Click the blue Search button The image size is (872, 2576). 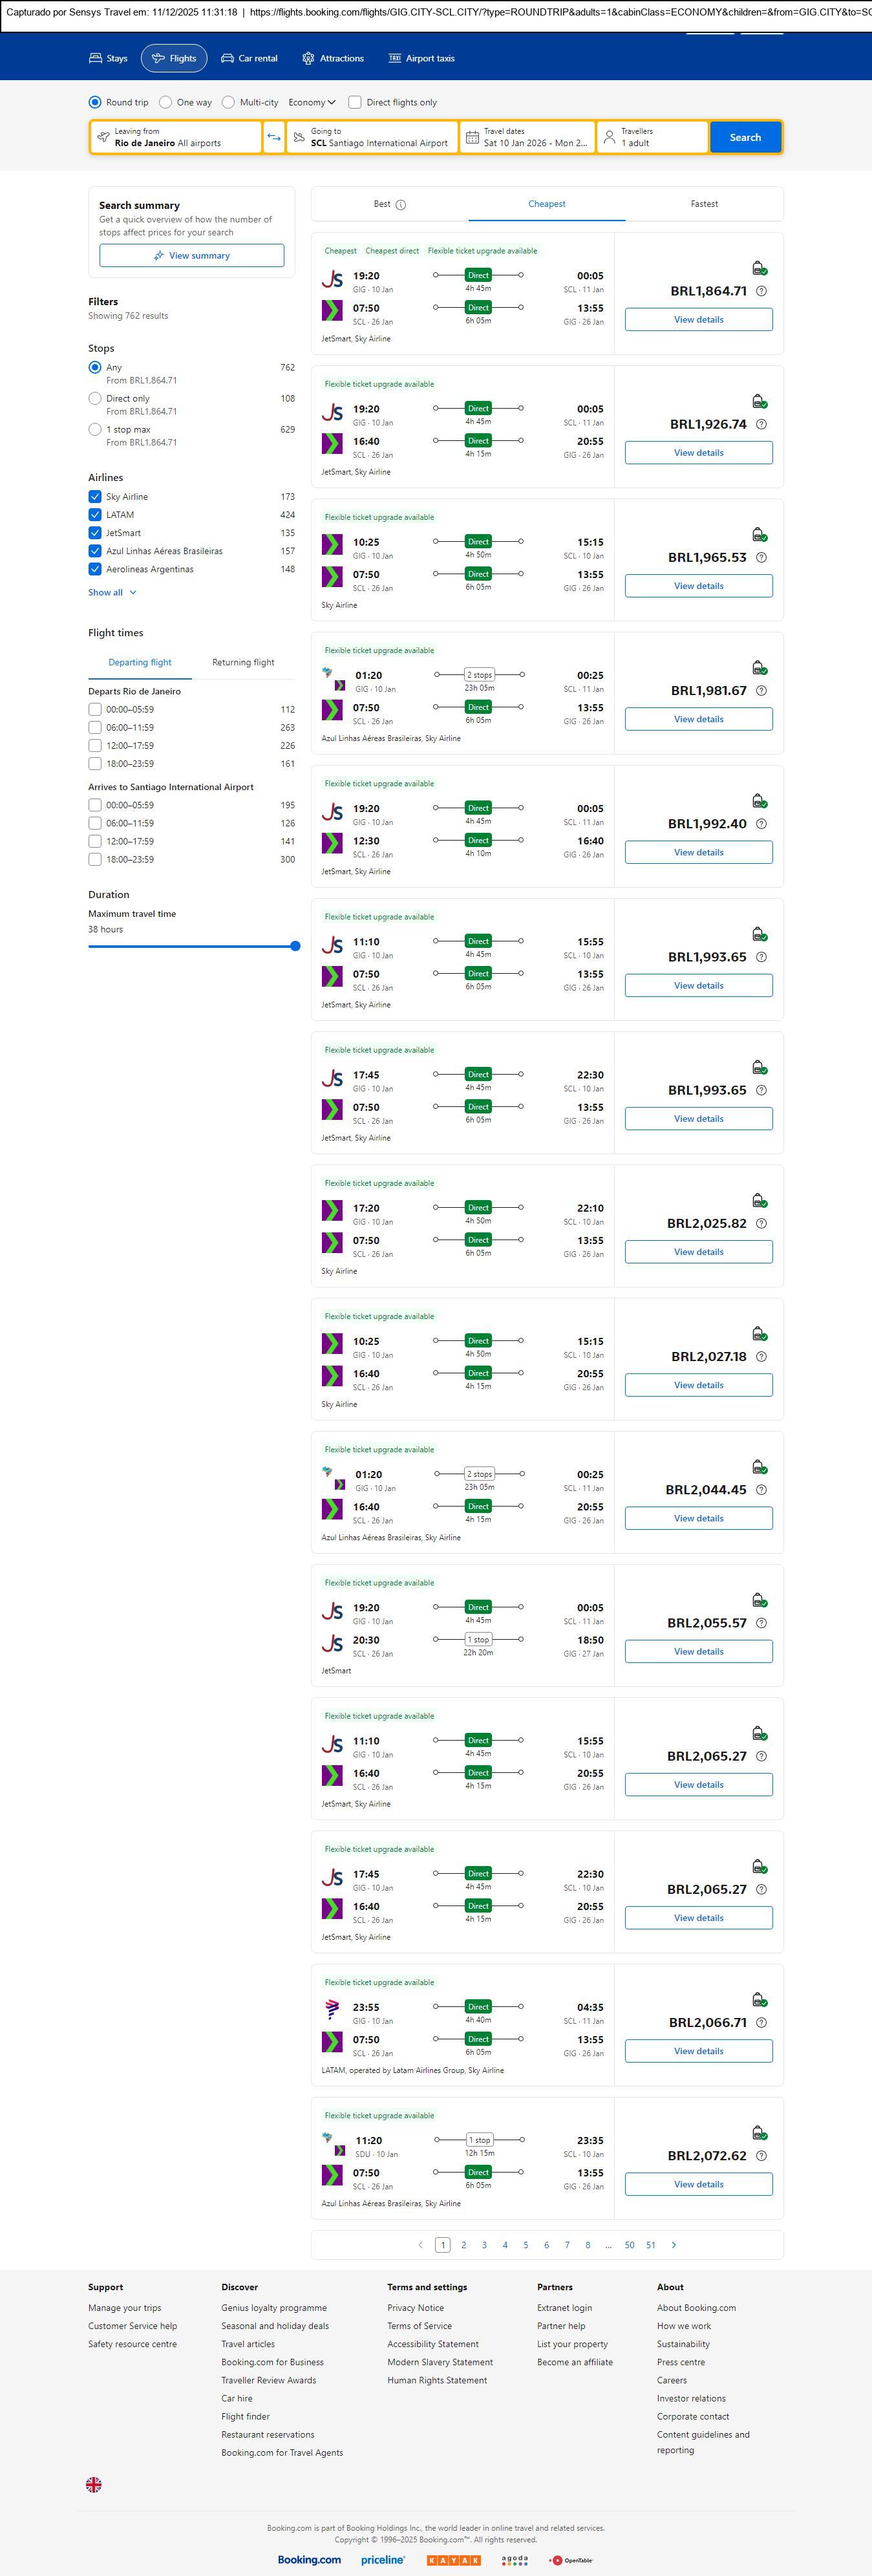tap(745, 137)
